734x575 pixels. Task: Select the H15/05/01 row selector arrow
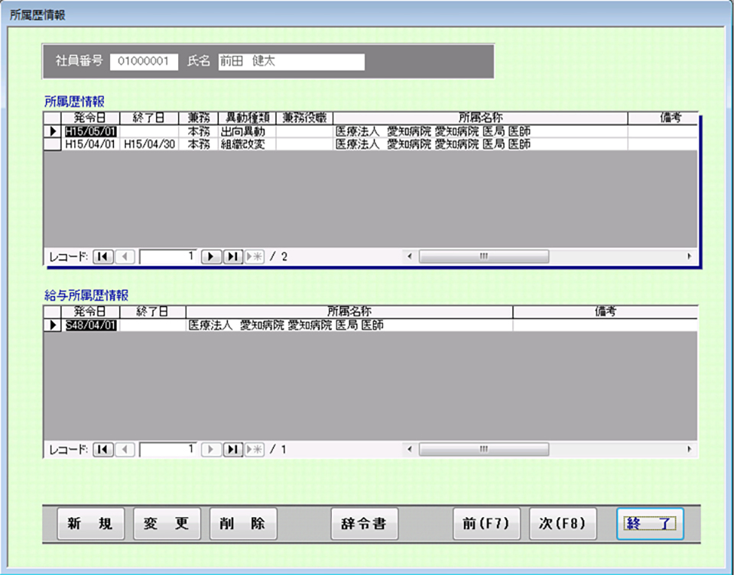pos(53,131)
